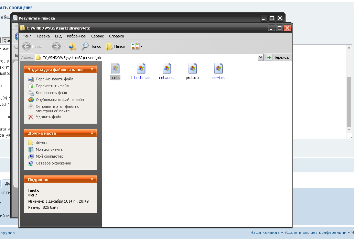The width and height of the screenshot is (354, 239).
Task: Open the Views dropdown in toolbar
Action: pos(137,46)
